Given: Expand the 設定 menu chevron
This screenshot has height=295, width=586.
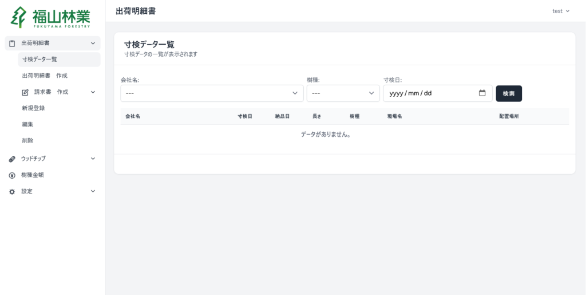Looking at the screenshot, I should tap(93, 191).
